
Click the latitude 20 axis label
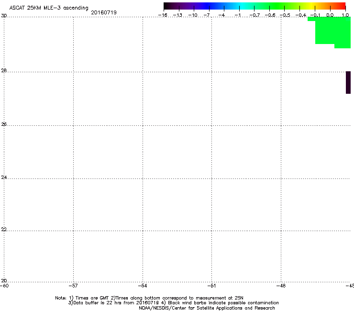(x=4, y=280)
